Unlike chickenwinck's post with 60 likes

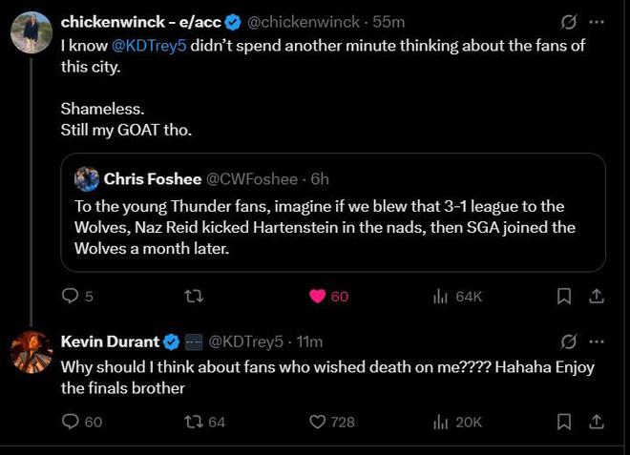319,297
